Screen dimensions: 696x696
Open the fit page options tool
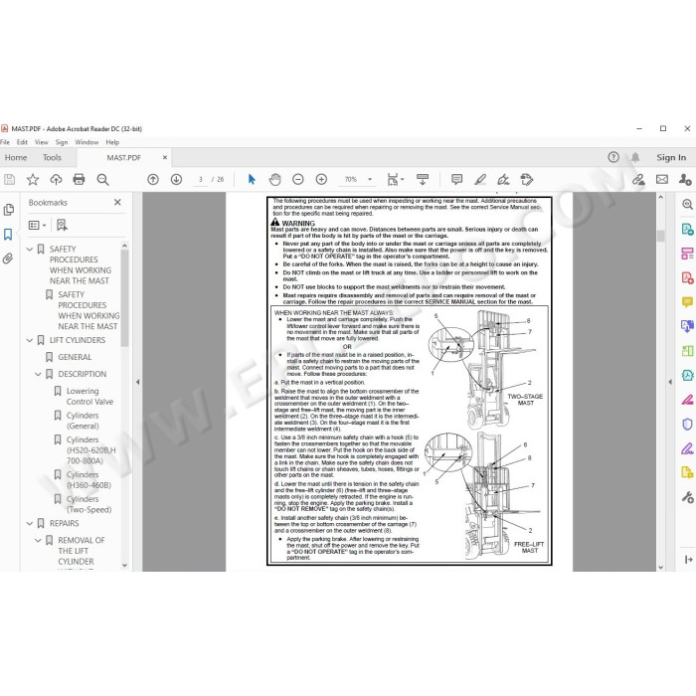395,179
